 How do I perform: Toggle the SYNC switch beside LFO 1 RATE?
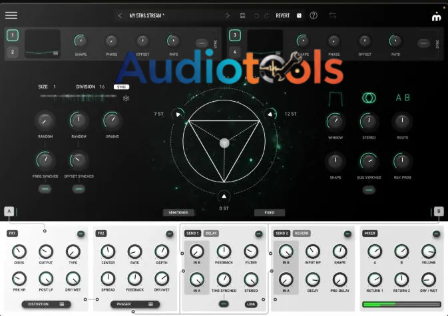tap(202, 43)
